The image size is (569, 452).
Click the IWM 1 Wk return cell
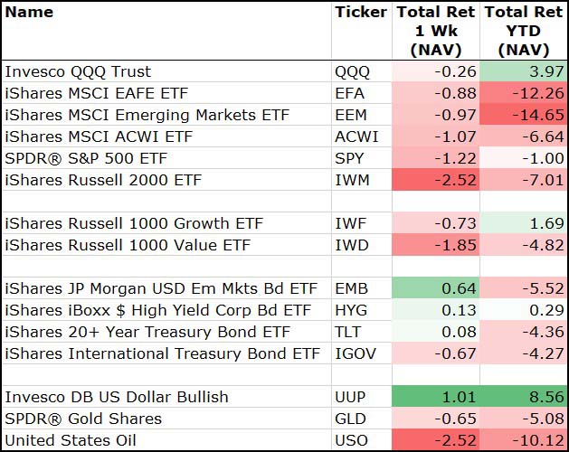435,180
